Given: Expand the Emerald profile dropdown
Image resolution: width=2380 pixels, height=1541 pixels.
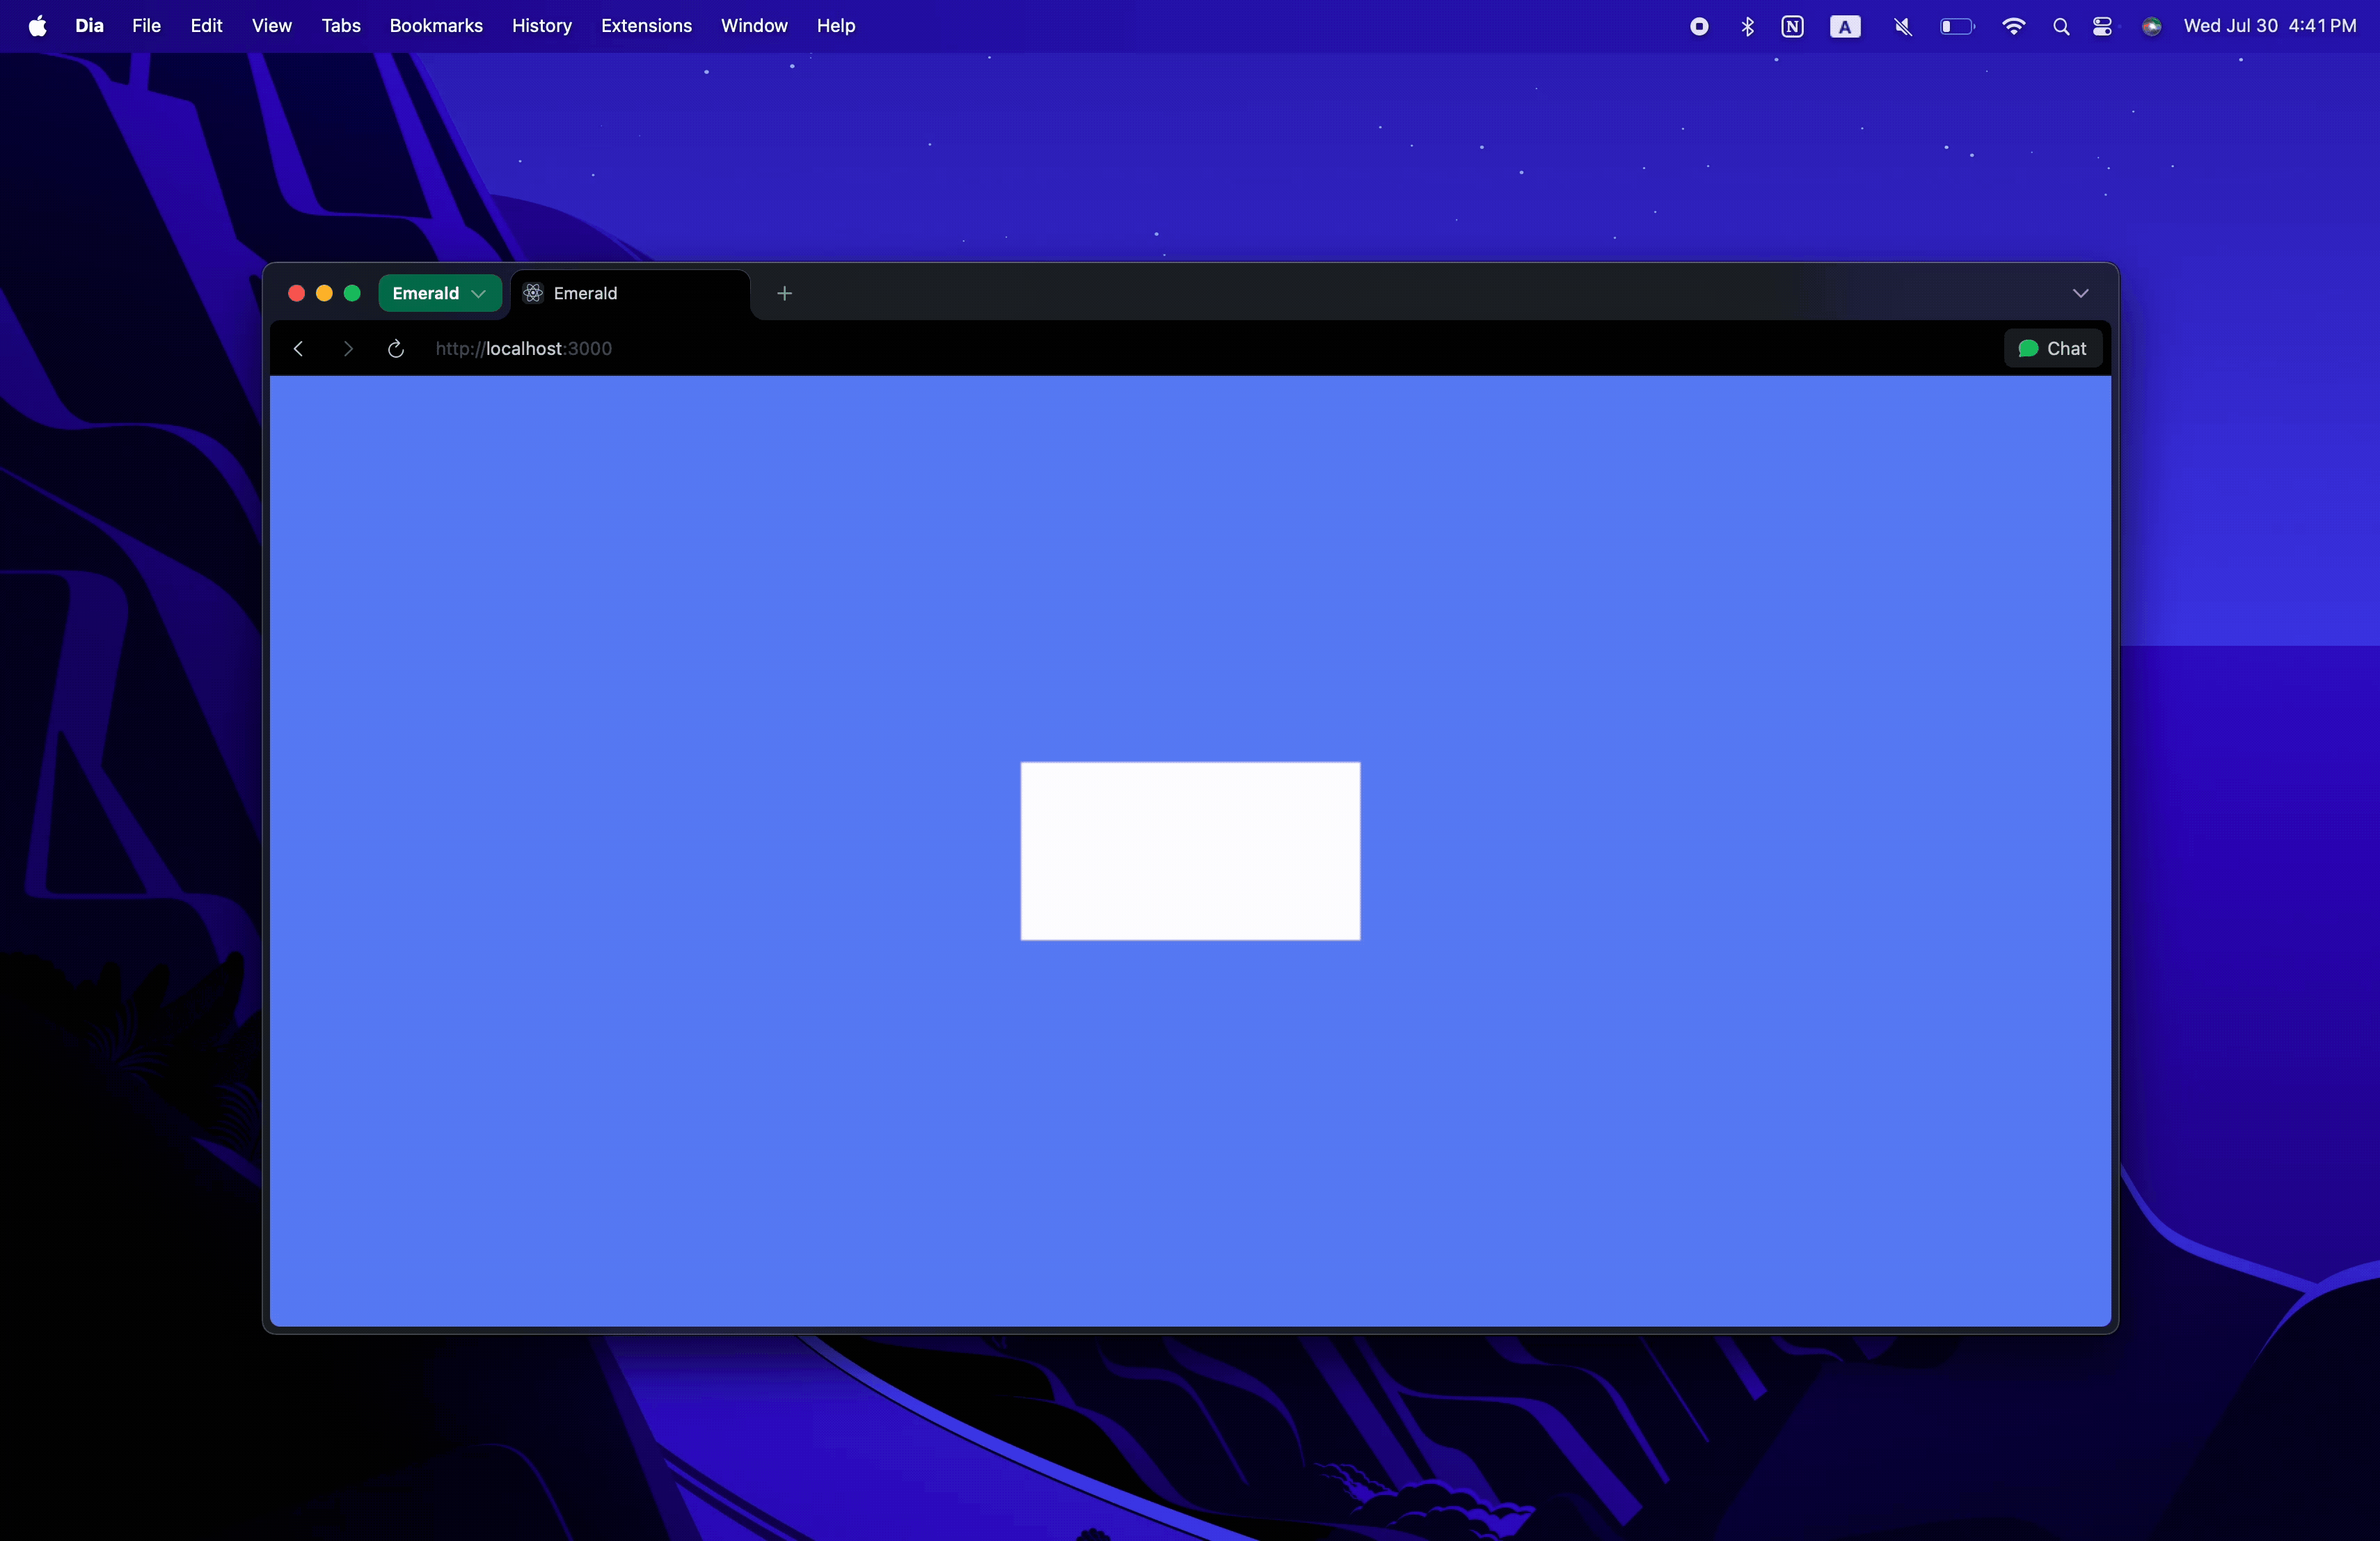Looking at the screenshot, I should [x=440, y=293].
